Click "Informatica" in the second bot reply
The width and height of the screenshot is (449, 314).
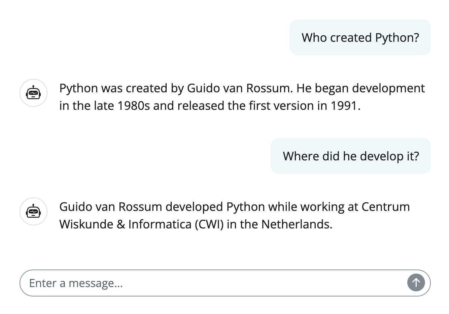(x=160, y=224)
